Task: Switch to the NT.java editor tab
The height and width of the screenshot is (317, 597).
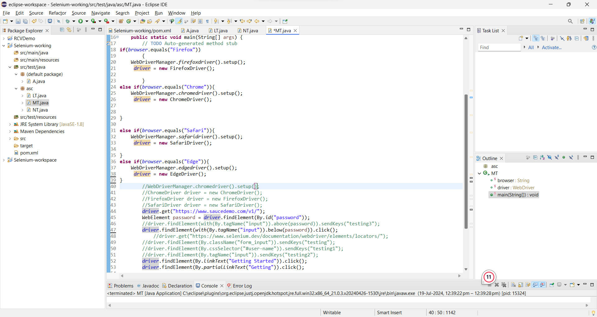Action: [x=250, y=30]
